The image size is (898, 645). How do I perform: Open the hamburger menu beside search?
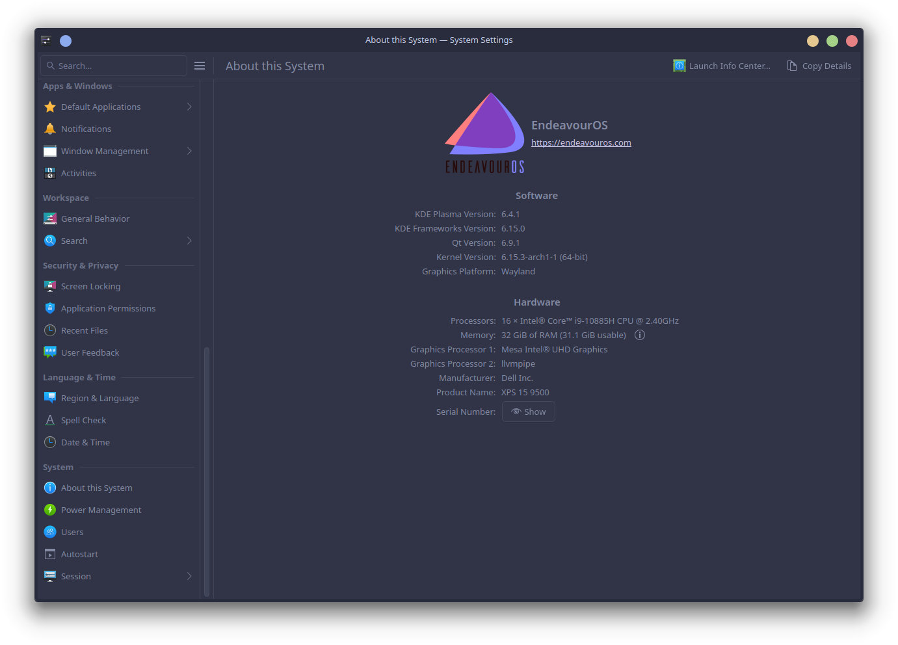click(200, 66)
